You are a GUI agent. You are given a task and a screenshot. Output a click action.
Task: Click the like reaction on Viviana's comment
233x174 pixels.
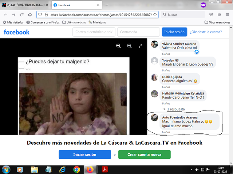(x=197, y=51)
